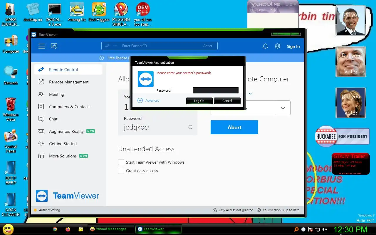Click the TeamViewer logo at sidebar bottom
This screenshot has width=376, height=235.
(x=68, y=196)
